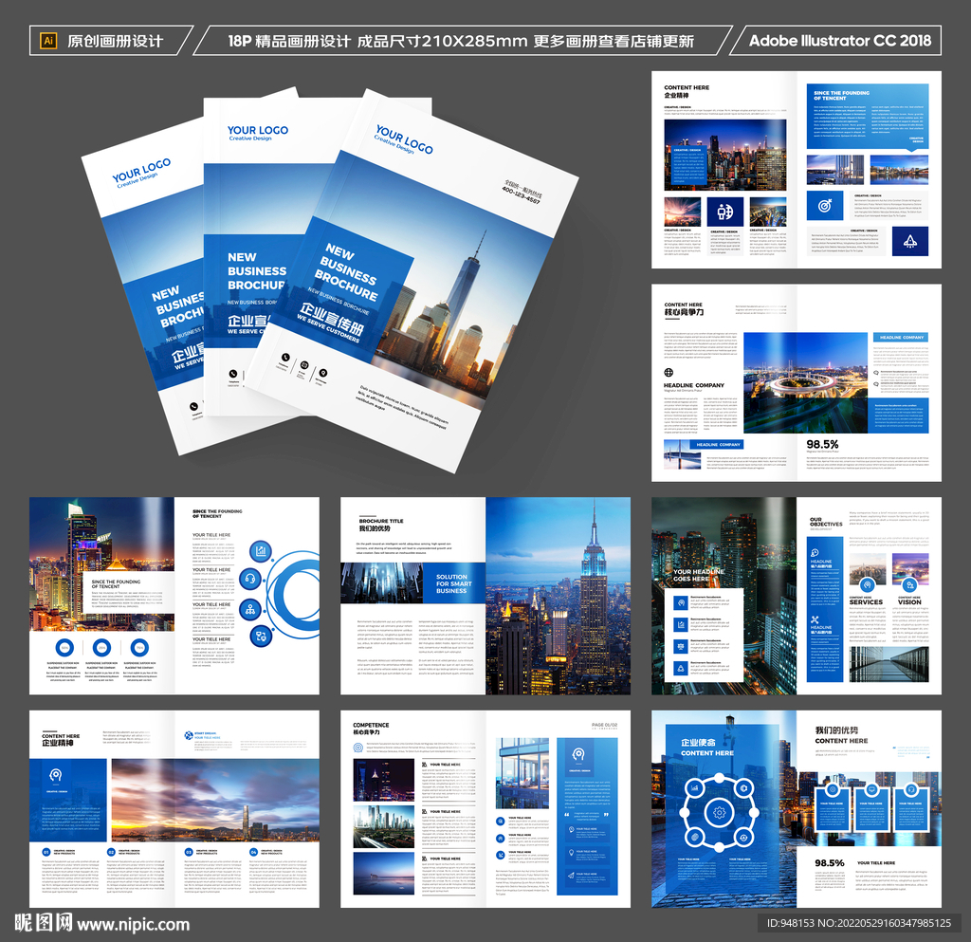Click 98.5% beside YOUR TIELE HERE
Screen dimensions: 971x942
tap(829, 862)
